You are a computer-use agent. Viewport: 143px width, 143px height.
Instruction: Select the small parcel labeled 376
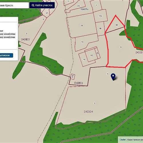click(73, 77)
